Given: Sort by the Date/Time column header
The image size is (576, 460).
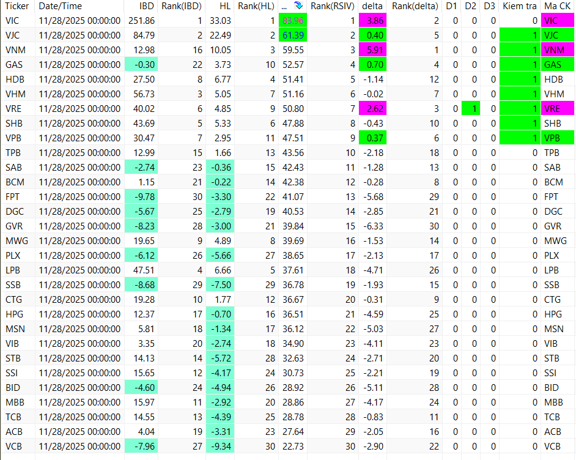Looking at the screenshot, I should click(61, 6).
